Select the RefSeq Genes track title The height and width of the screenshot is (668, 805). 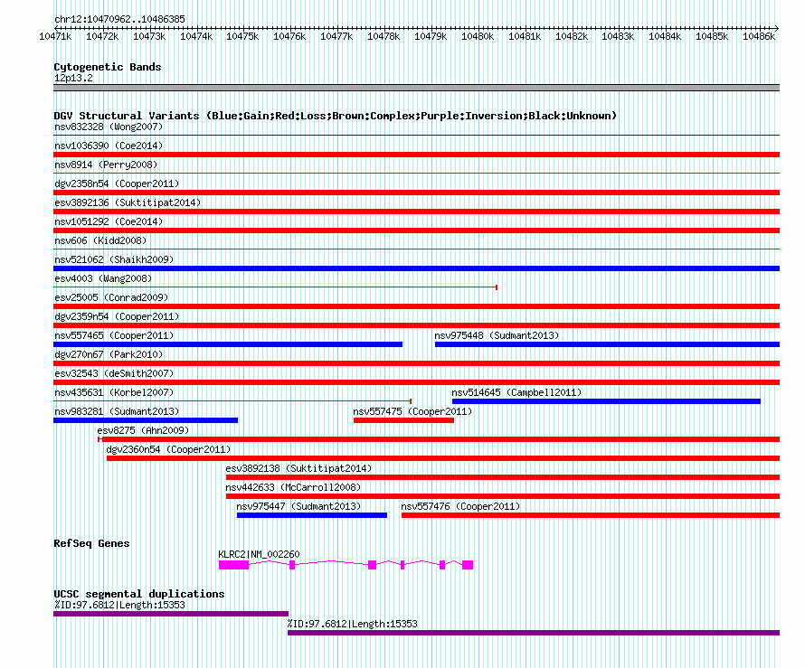(x=92, y=543)
